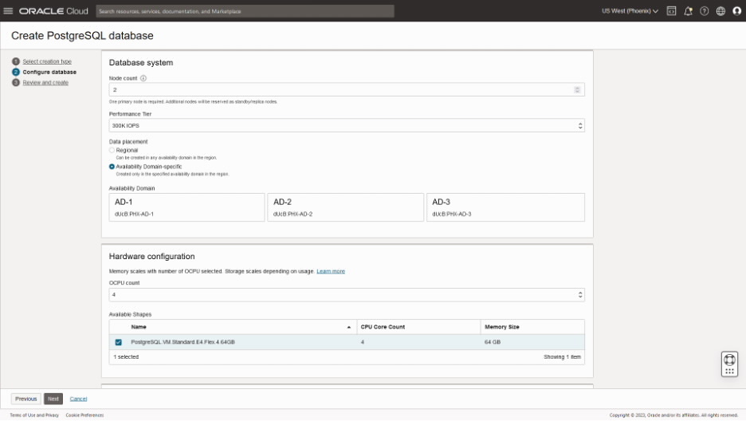Select the AD-2 availability domain card
This screenshot has height=421, width=746.
coord(345,207)
